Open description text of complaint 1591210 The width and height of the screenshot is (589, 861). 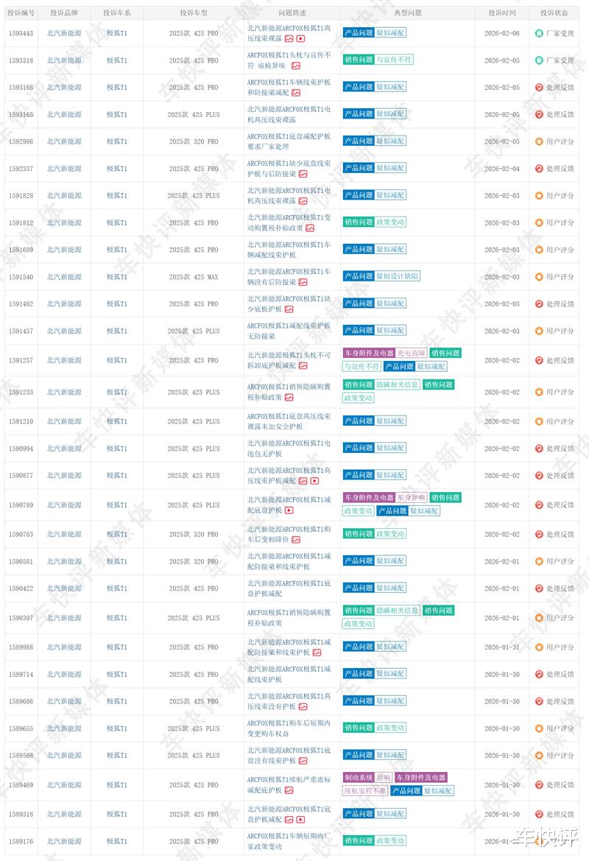click(x=289, y=422)
